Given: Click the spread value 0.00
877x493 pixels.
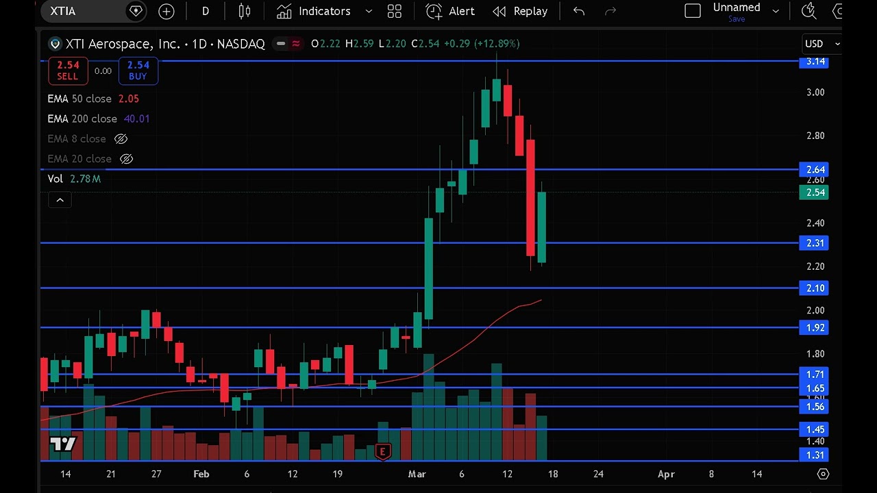Looking at the screenshot, I should [103, 71].
